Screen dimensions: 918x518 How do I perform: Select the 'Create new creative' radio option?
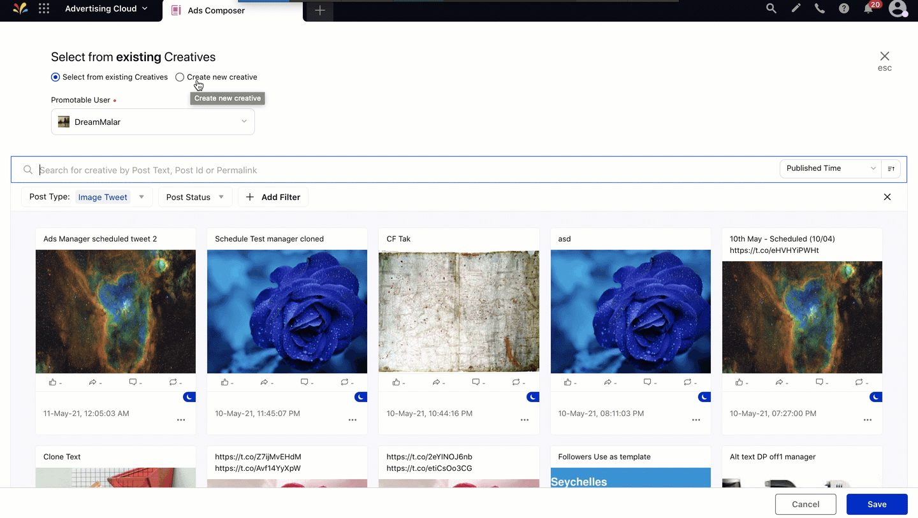[180, 77]
